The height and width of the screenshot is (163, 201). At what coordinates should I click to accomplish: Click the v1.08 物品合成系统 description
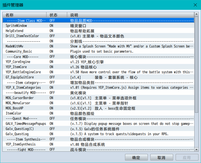[88, 144]
